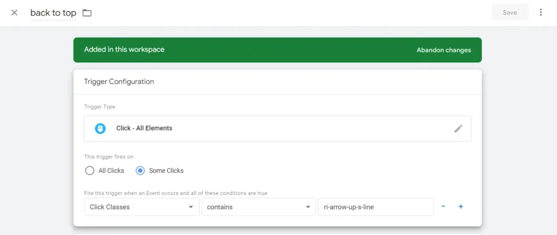
Task: Click the folder icon next to trigger name
Action: [x=87, y=12]
